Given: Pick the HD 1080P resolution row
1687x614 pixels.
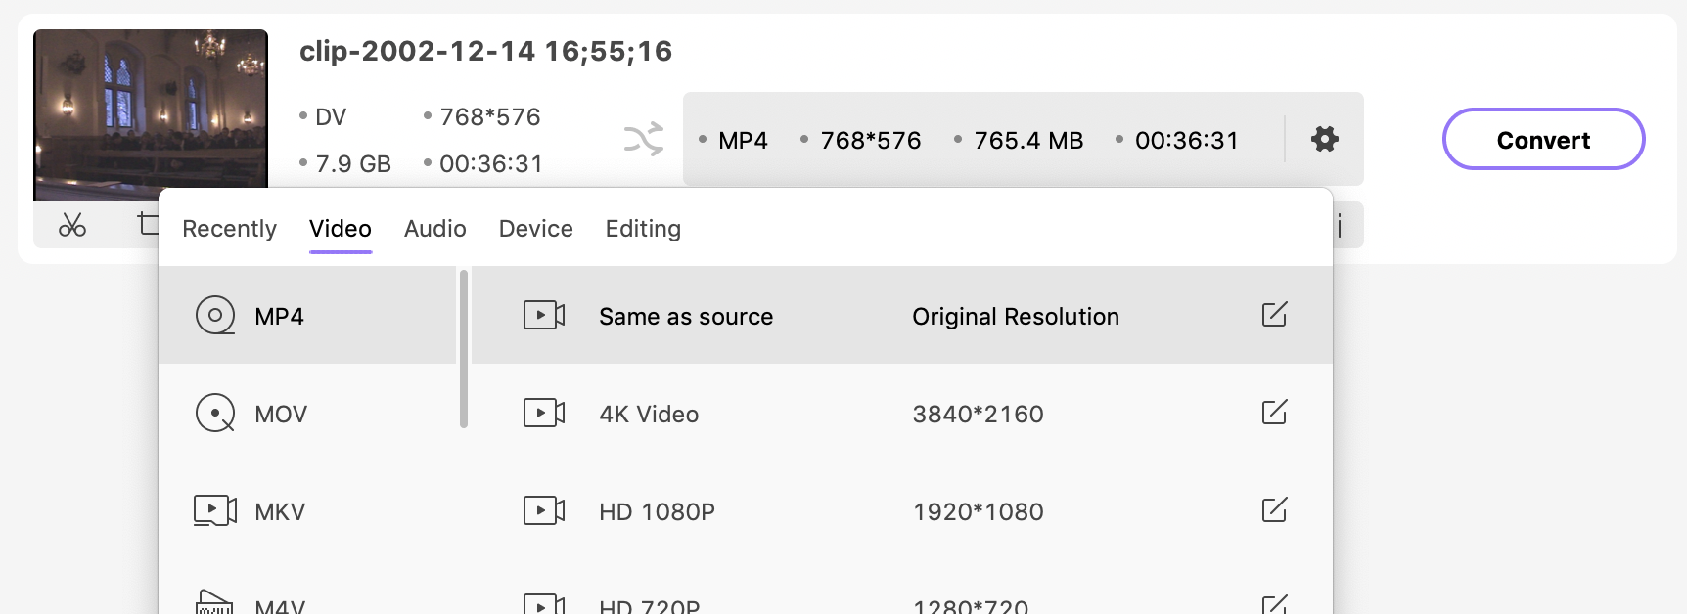Looking at the screenshot, I should coord(783,511).
